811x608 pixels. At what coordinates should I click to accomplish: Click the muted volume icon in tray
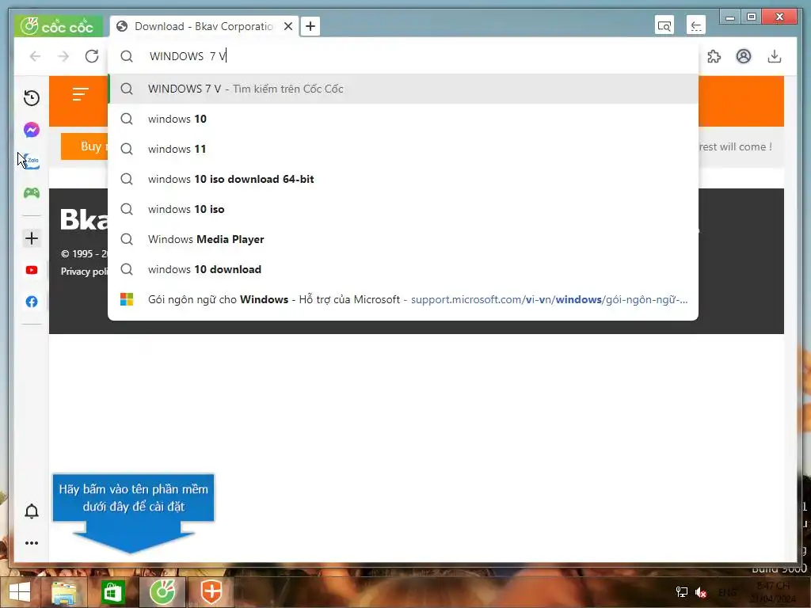pyautogui.click(x=701, y=592)
